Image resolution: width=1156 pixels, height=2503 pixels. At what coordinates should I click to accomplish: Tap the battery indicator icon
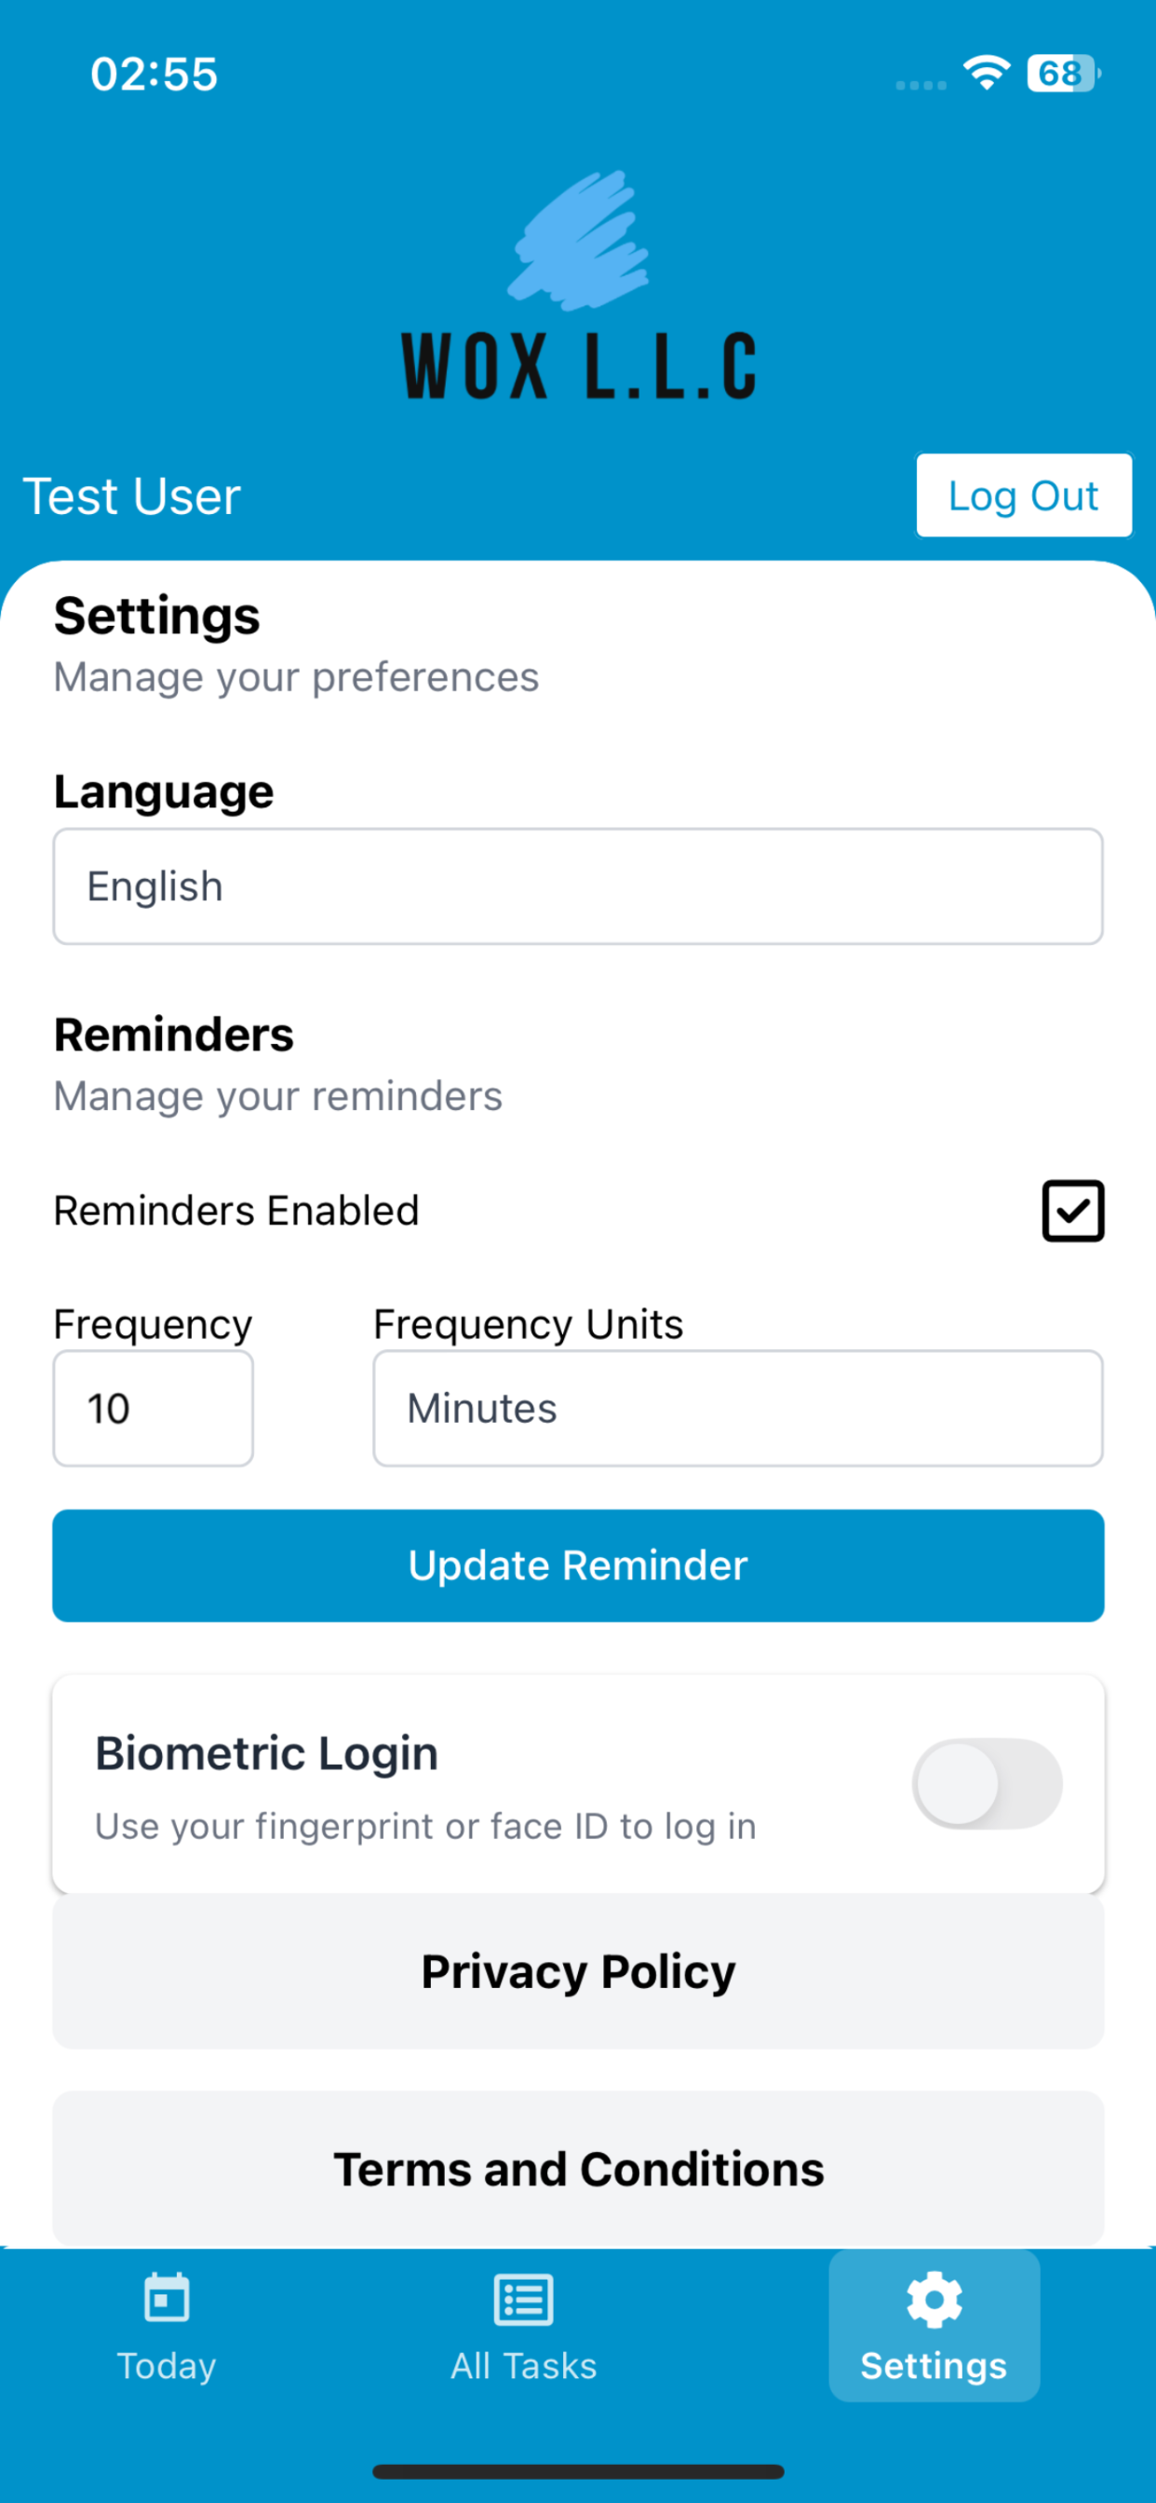pos(1064,73)
